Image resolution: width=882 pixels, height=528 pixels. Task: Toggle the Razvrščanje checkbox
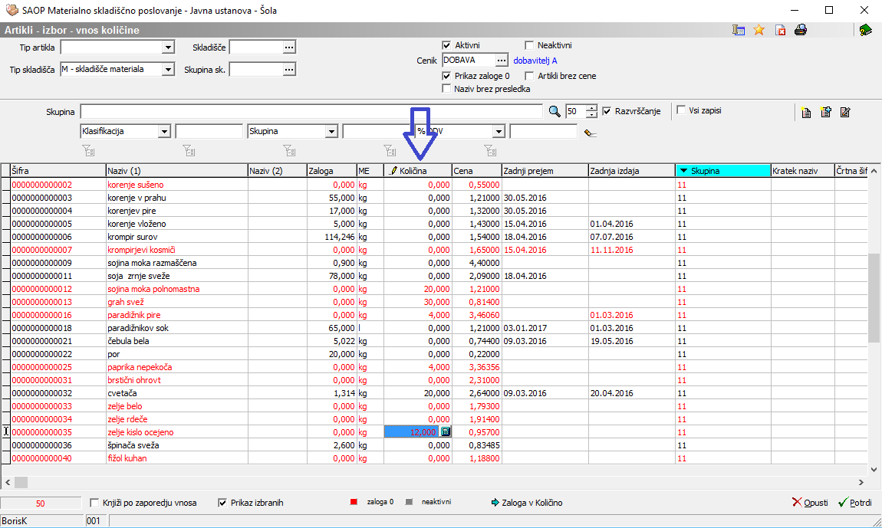607,111
